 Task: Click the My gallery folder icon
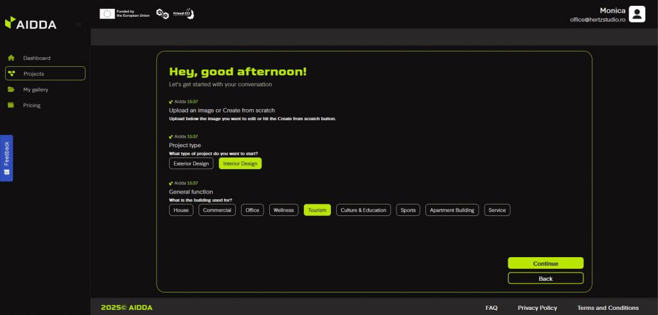click(11, 89)
